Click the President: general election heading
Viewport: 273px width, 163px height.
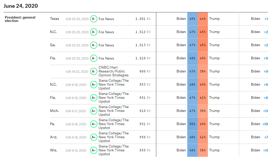(x=20, y=19)
